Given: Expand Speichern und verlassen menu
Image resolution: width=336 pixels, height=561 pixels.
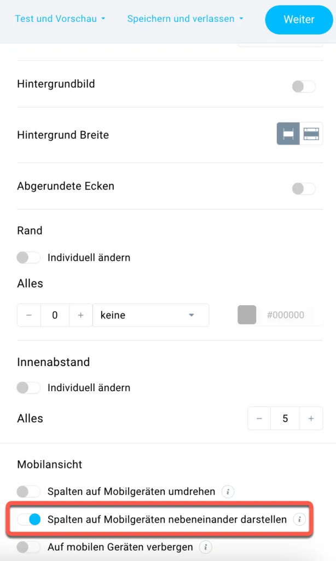Looking at the screenshot, I should click(185, 19).
